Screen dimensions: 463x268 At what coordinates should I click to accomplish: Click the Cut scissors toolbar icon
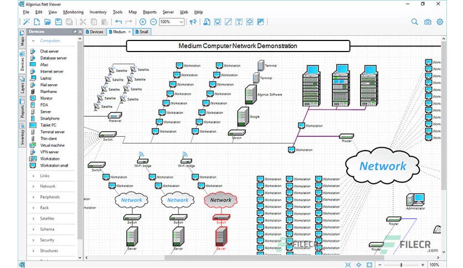click(83, 22)
